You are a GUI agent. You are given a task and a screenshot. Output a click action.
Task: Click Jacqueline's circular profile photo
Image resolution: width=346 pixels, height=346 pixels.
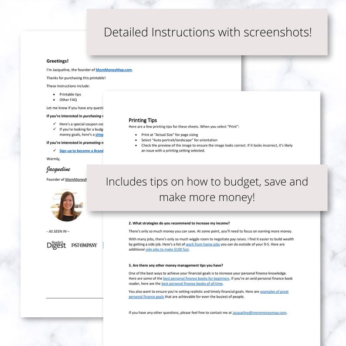pyautogui.click(x=67, y=205)
